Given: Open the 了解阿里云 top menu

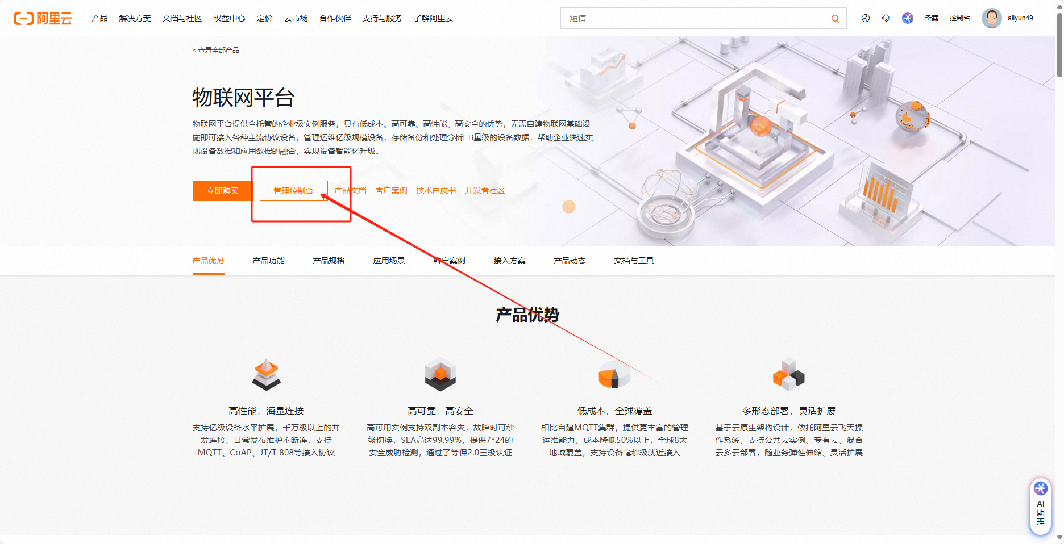Looking at the screenshot, I should tap(434, 18).
